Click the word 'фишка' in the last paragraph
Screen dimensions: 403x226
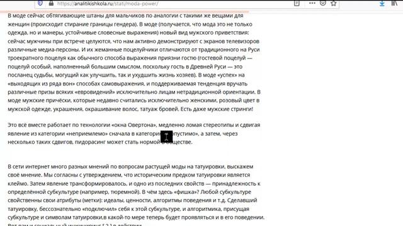tap(185, 192)
